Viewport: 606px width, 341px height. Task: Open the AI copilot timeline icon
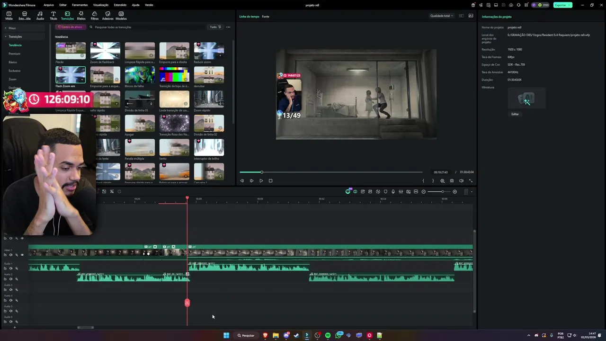tap(348, 191)
